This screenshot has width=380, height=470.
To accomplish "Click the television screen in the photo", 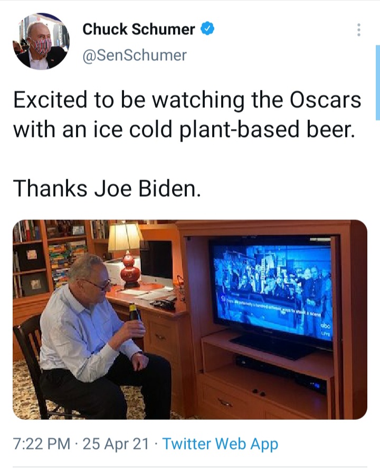I will point(271,287).
